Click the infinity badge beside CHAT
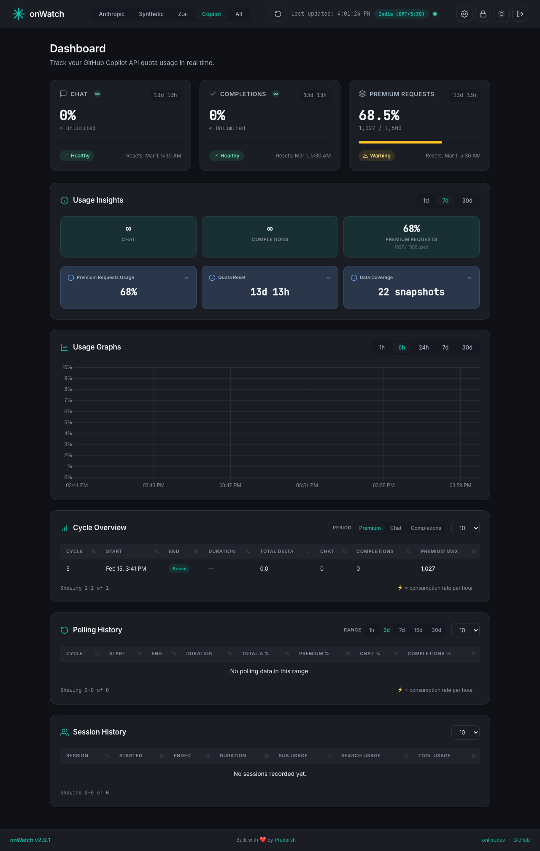The width and height of the screenshot is (540, 851). [x=97, y=94]
